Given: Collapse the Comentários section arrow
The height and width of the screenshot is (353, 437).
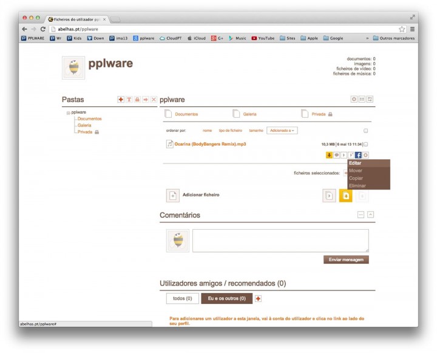Looking at the screenshot, I should pyautogui.click(x=370, y=214).
